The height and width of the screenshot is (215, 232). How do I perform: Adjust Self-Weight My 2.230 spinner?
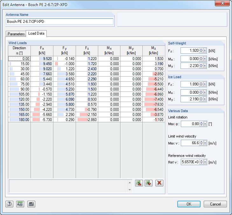[201, 66]
